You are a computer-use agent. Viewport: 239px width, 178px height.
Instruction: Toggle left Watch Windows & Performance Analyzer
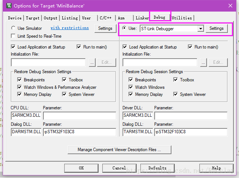click(x=19, y=87)
